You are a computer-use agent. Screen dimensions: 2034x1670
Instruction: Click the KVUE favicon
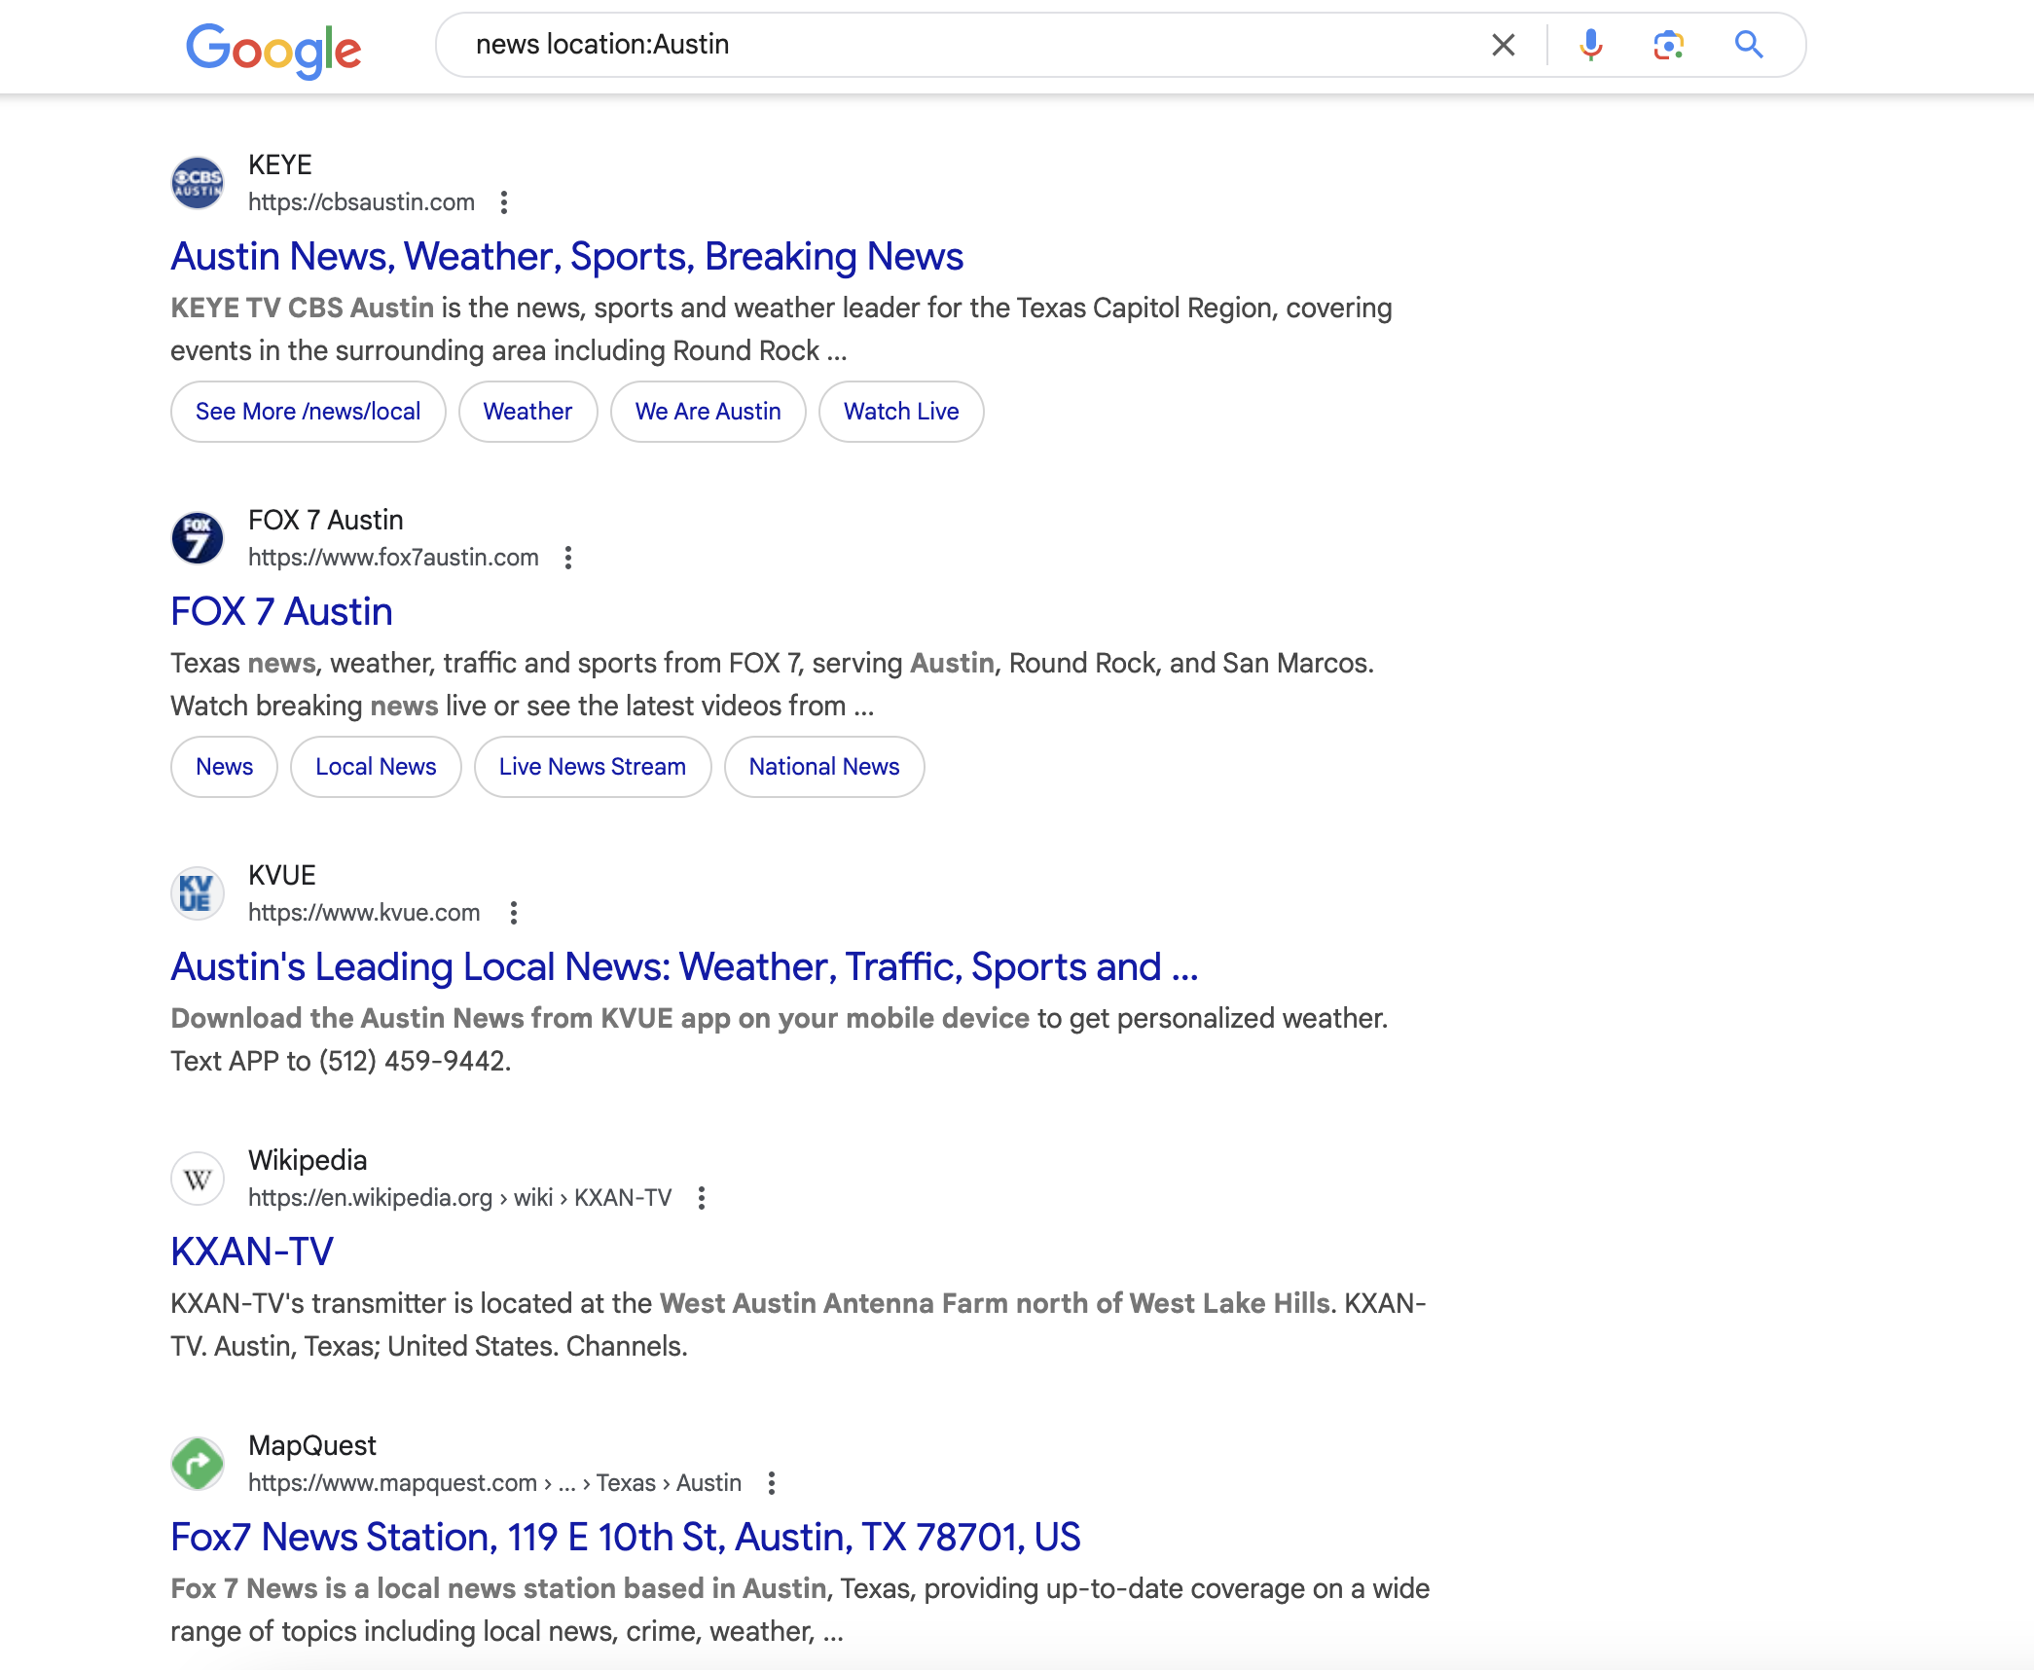pyautogui.click(x=198, y=893)
